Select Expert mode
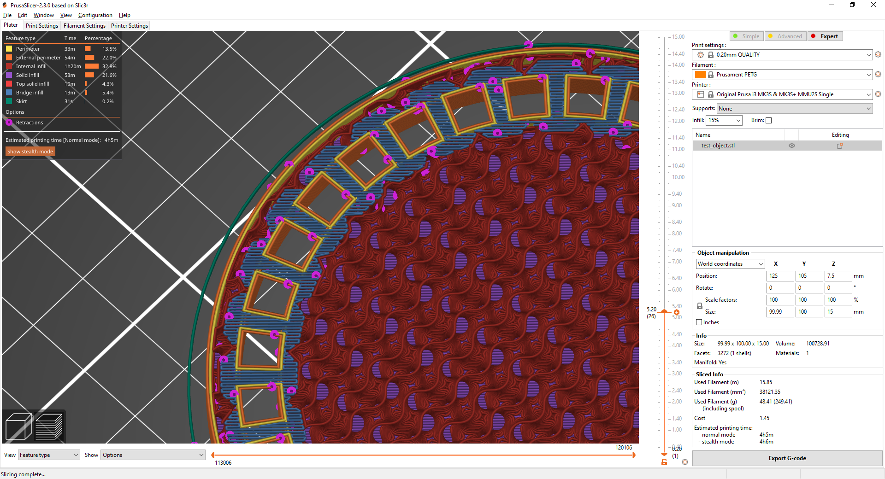 (825, 36)
